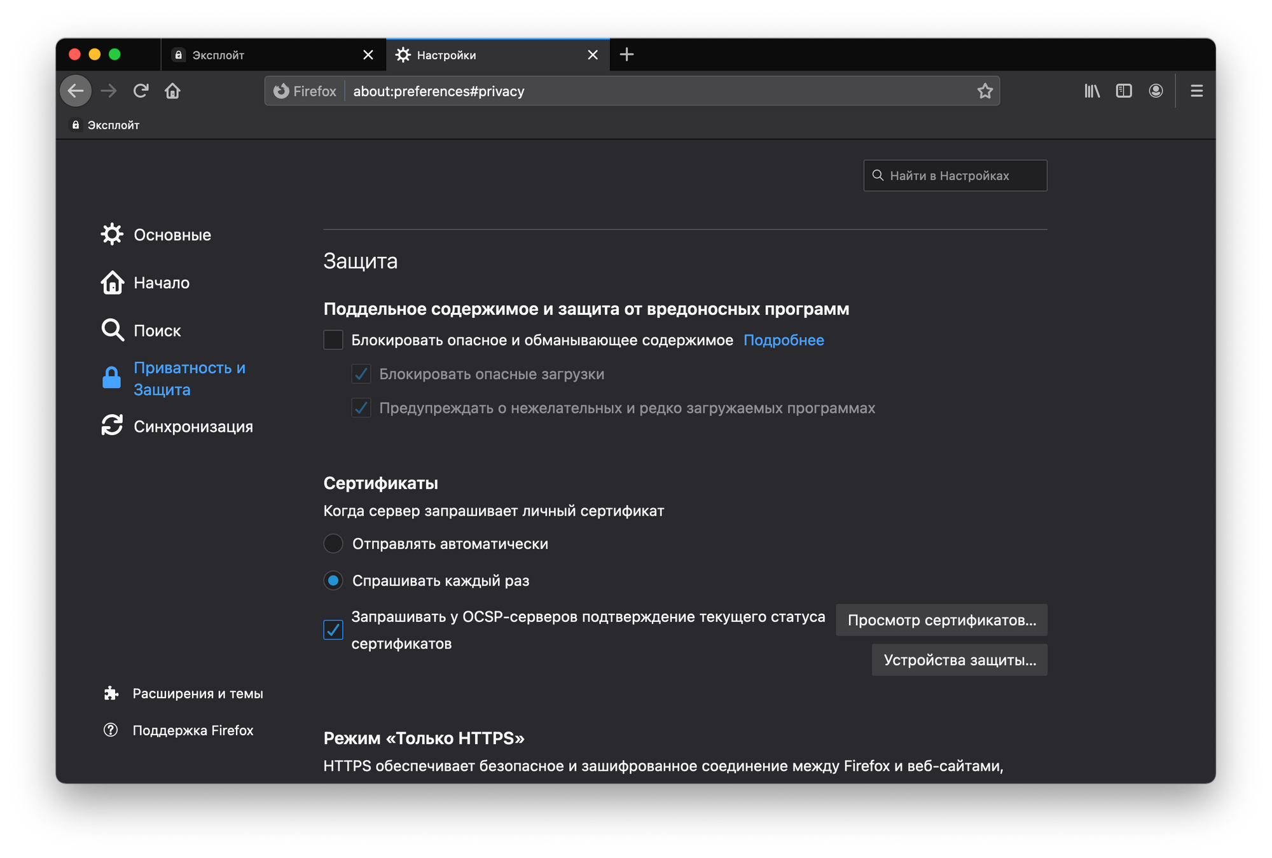Choose 'Спрашивать каждый раз' radio option
The height and width of the screenshot is (858, 1272).
click(333, 581)
